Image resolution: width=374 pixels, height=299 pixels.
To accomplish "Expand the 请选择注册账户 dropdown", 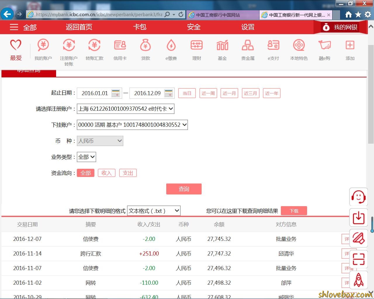I will pos(126,109).
